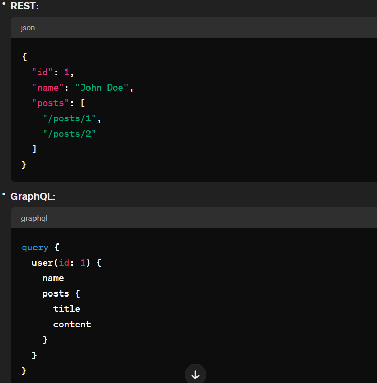This screenshot has height=383, width=377.
Task: Click the "id": 1 line in JSON
Action: [53, 72]
